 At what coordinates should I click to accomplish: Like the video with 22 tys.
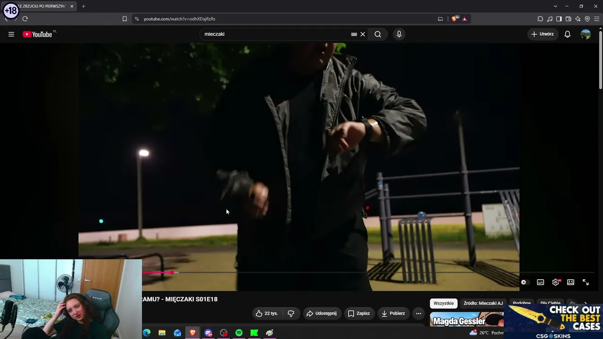[267, 313]
